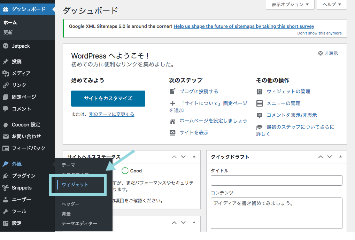Open the メニューの管理 link

point(284,103)
